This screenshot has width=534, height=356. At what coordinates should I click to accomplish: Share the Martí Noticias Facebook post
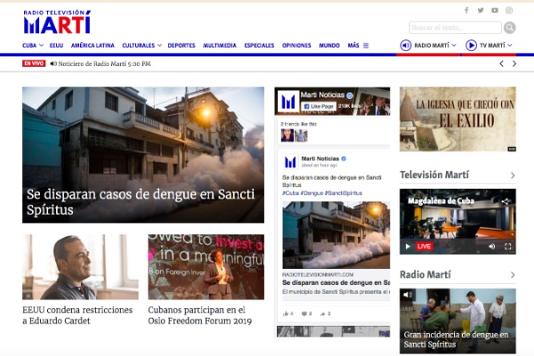pos(325,314)
